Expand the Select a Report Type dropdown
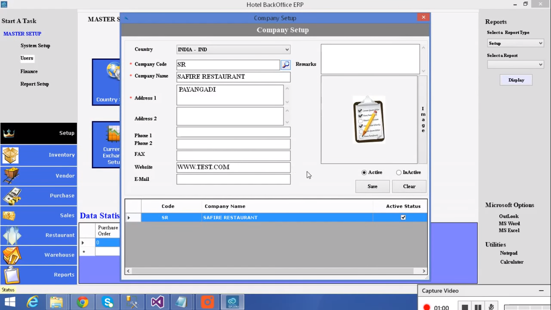The image size is (551, 310). pyautogui.click(x=541, y=43)
